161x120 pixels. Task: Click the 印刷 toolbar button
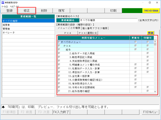click(x=113, y=11)
